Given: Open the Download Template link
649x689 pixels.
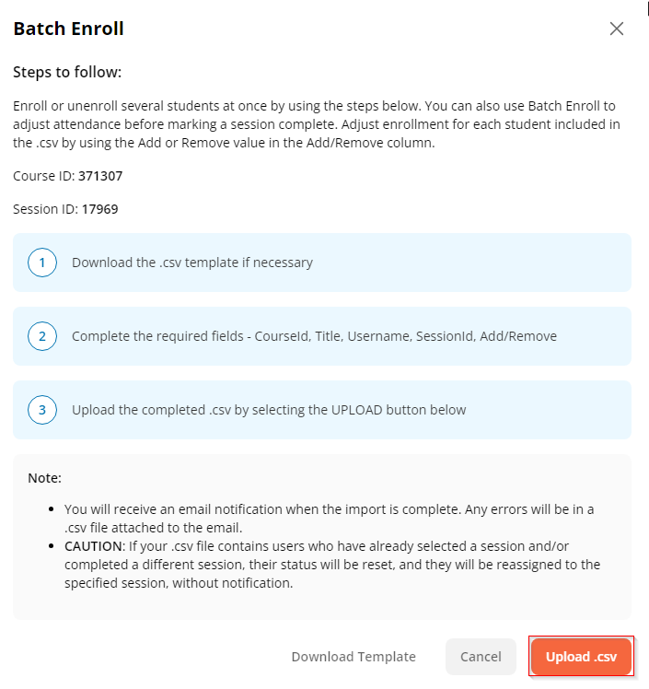Looking at the screenshot, I should (353, 657).
